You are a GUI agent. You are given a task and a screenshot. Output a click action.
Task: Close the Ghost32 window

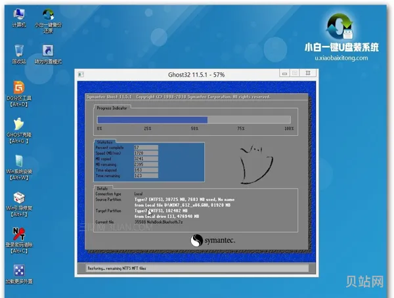(308, 74)
